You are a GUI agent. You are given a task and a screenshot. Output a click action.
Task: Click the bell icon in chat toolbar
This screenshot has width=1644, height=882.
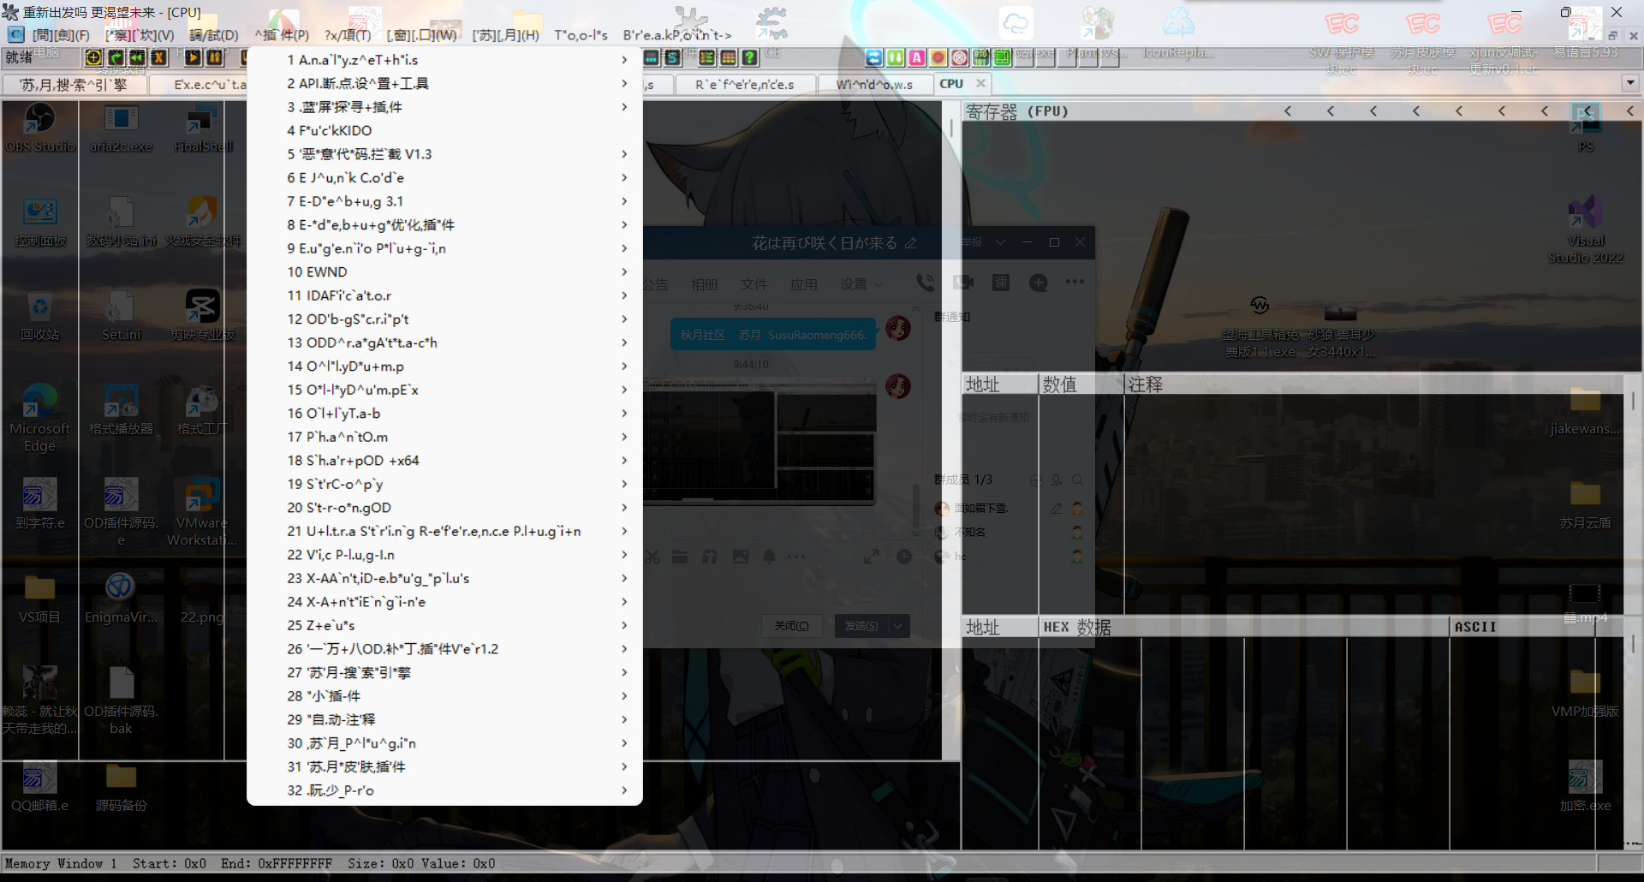coord(770,557)
